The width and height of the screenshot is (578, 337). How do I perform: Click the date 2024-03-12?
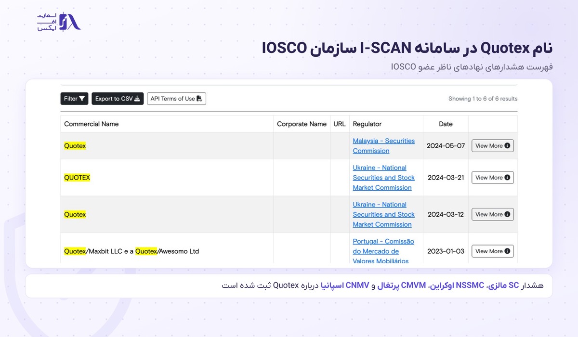446,214
